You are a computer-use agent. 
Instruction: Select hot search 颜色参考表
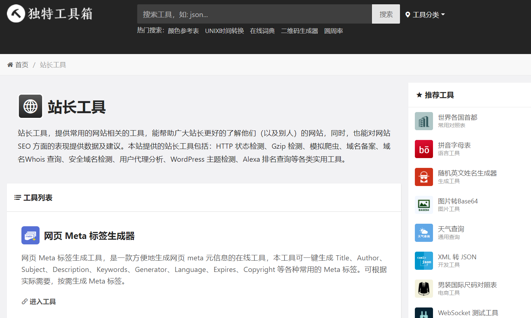click(x=183, y=31)
